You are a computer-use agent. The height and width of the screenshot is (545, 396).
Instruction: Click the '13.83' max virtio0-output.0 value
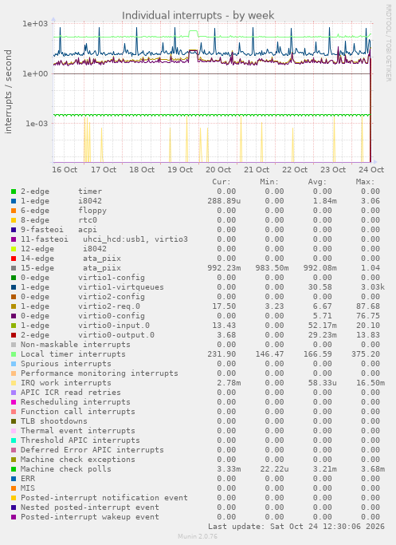point(368,335)
